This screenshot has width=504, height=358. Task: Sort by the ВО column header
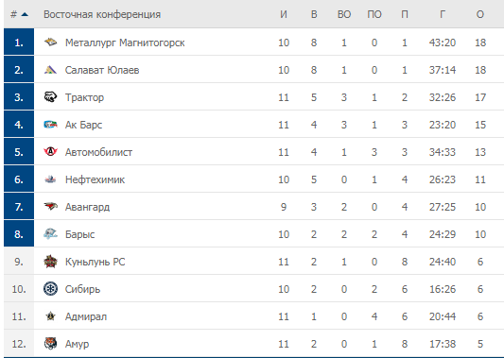pos(344,14)
